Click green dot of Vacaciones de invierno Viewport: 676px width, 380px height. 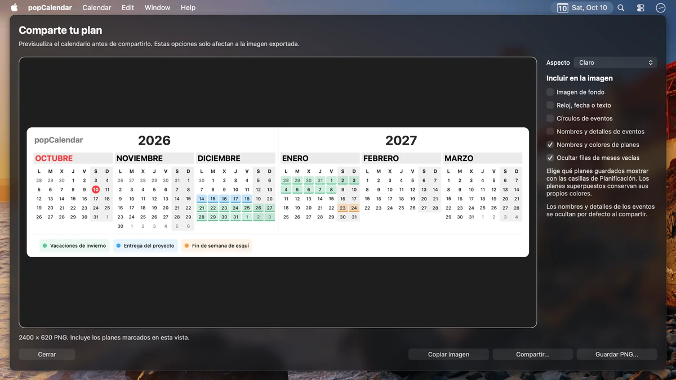click(x=45, y=245)
